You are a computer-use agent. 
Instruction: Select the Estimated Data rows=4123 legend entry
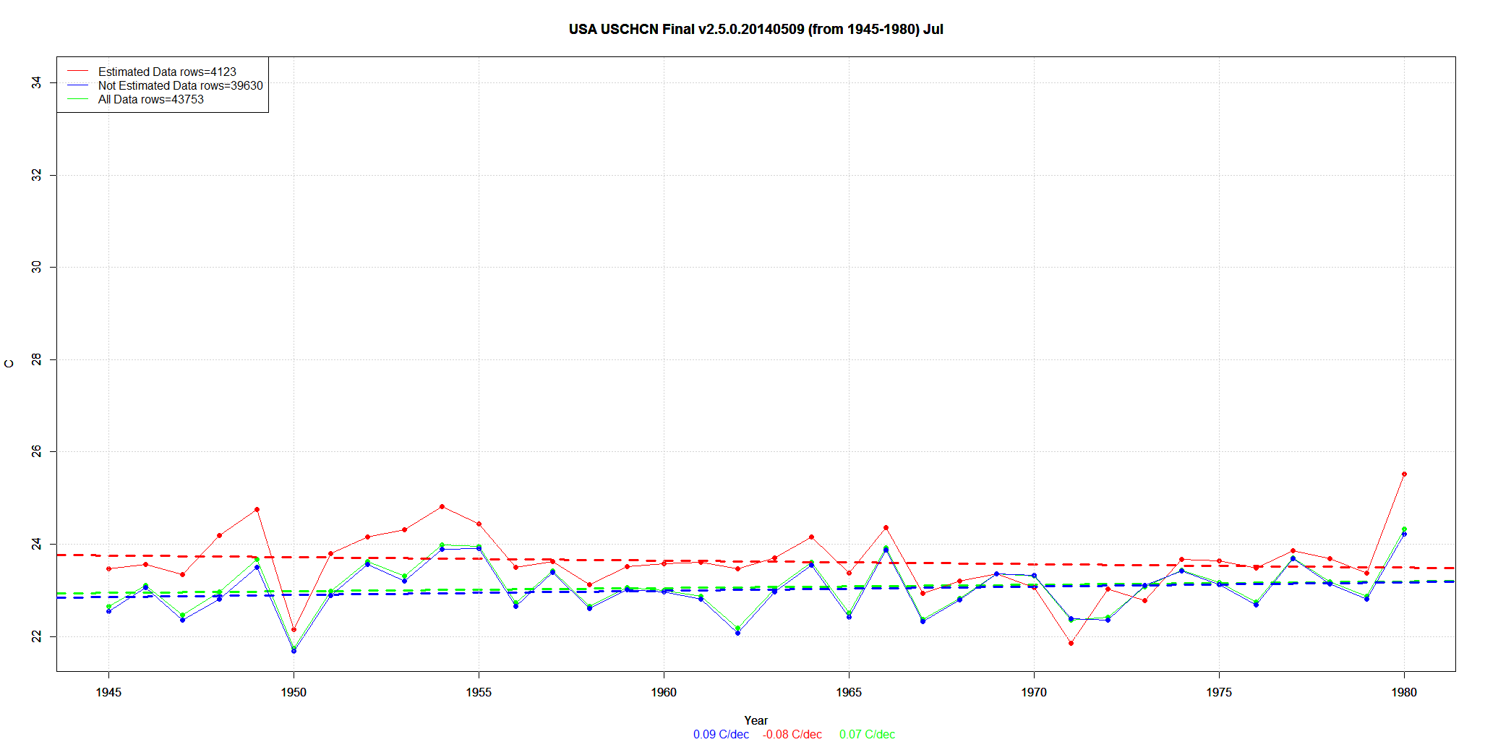[167, 72]
